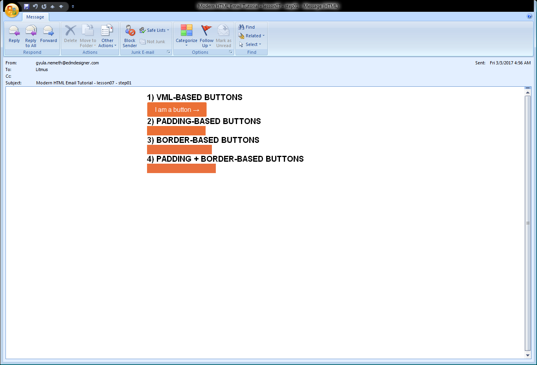This screenshot has width=537, height=365.
Task: Save the message via Quick Access Toolbar
Action: coord(27,6)
